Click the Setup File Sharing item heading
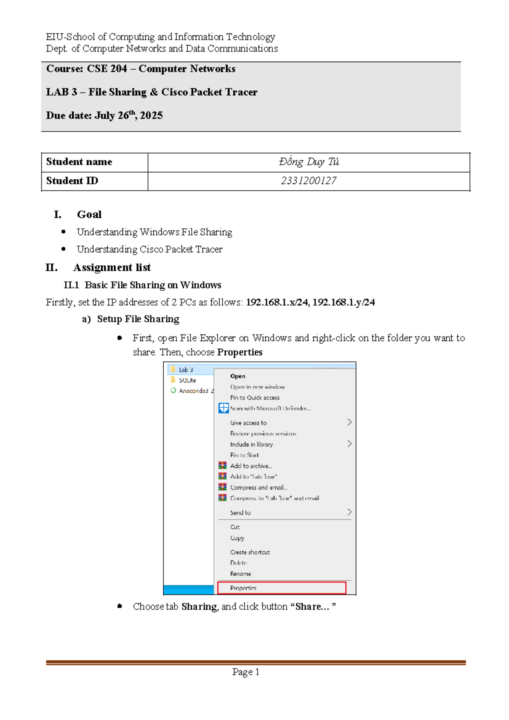Viewport: 509px width, 720px height. [x=138, y=319]
